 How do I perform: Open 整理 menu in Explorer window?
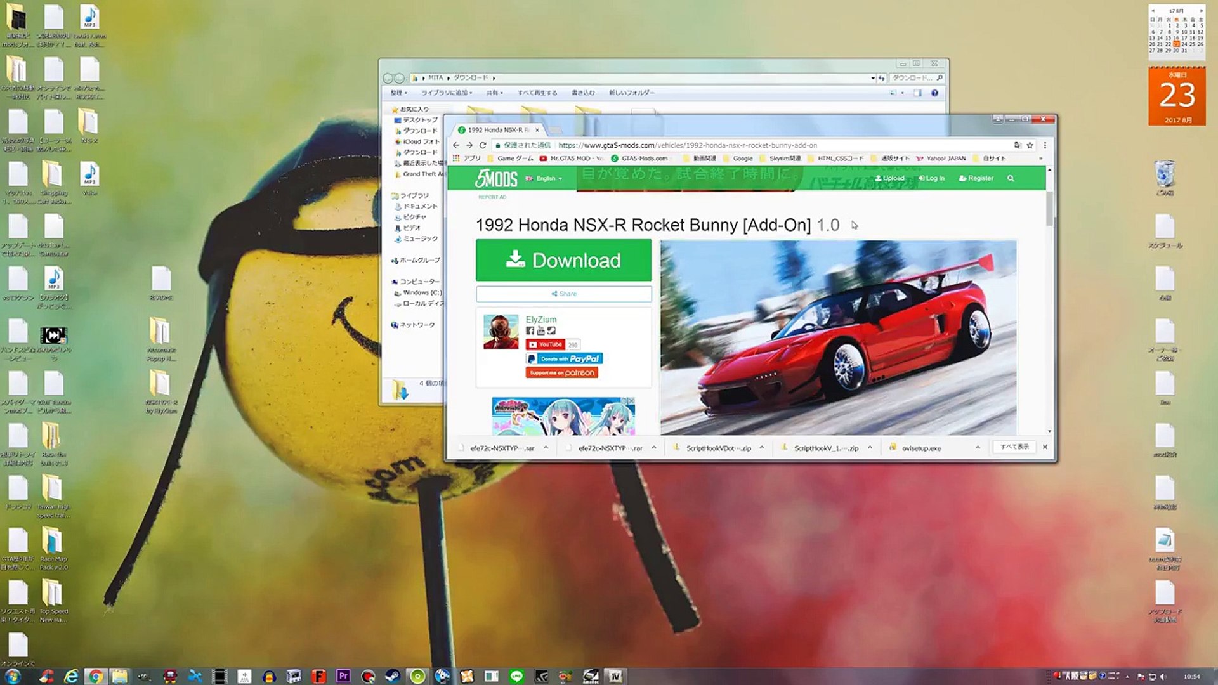point(398,93)
